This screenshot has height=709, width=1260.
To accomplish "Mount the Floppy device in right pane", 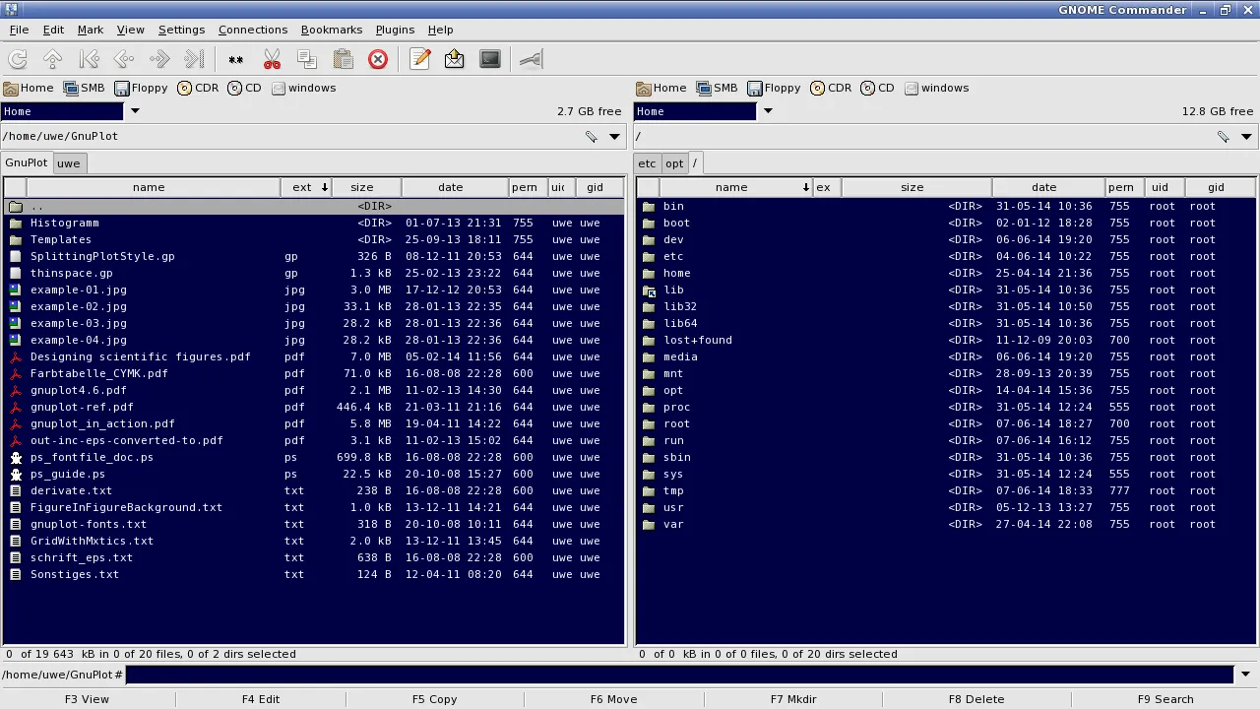I will pos(776,88).
